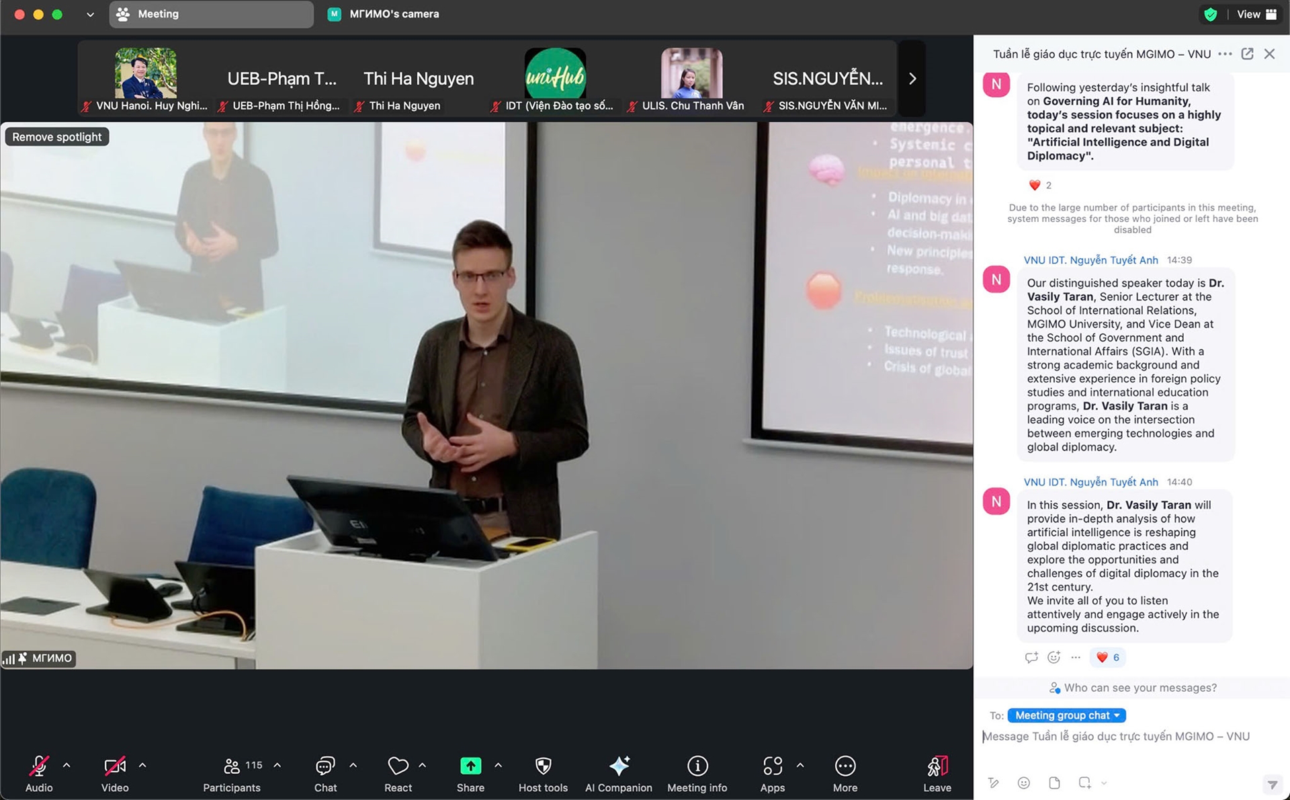The height and width of the screenshot is (800, 1290).
Task: Click the Share screen green arrow icon
Action: [x=470, y=766]
